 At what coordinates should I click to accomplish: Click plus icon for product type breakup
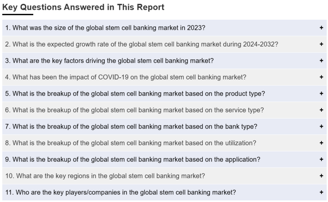tap(321, 93)
